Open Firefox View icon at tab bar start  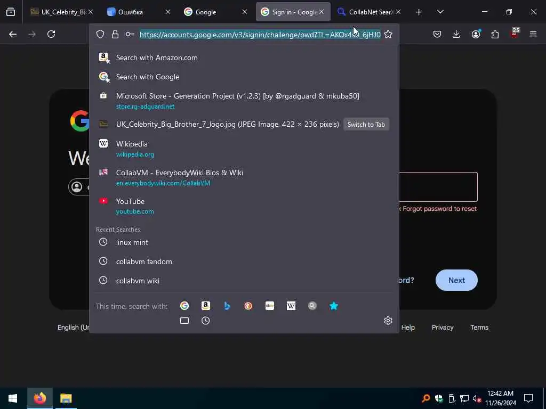(11, 12)
